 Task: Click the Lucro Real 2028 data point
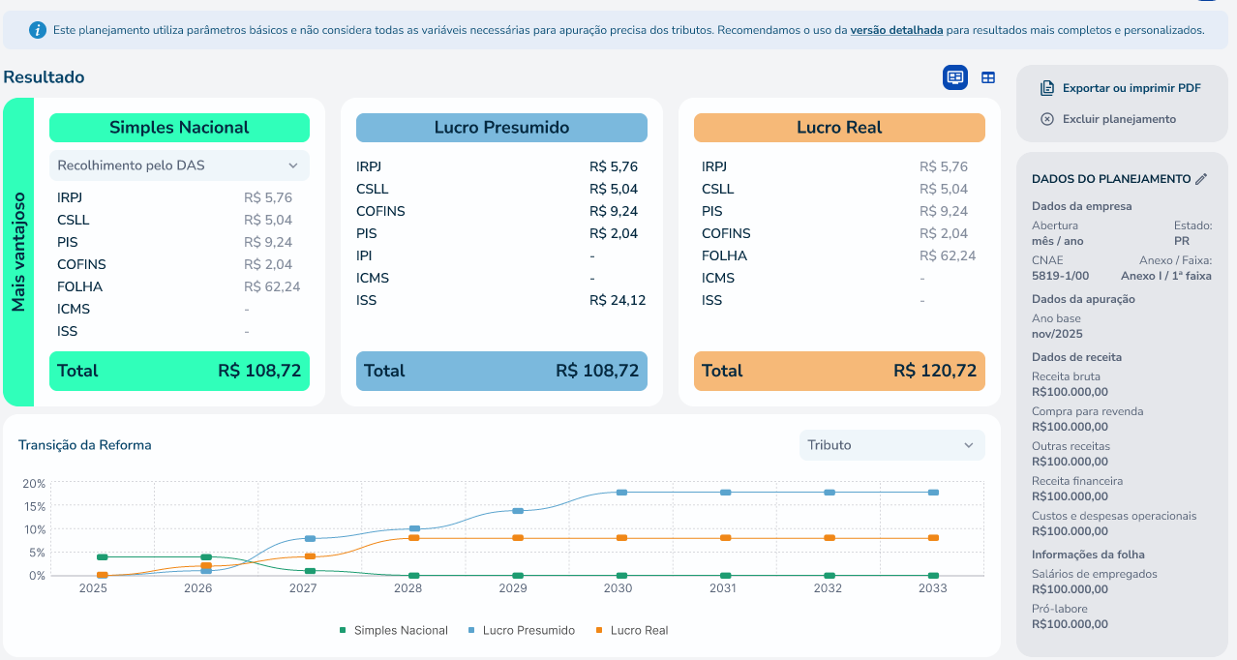point(414,538)
